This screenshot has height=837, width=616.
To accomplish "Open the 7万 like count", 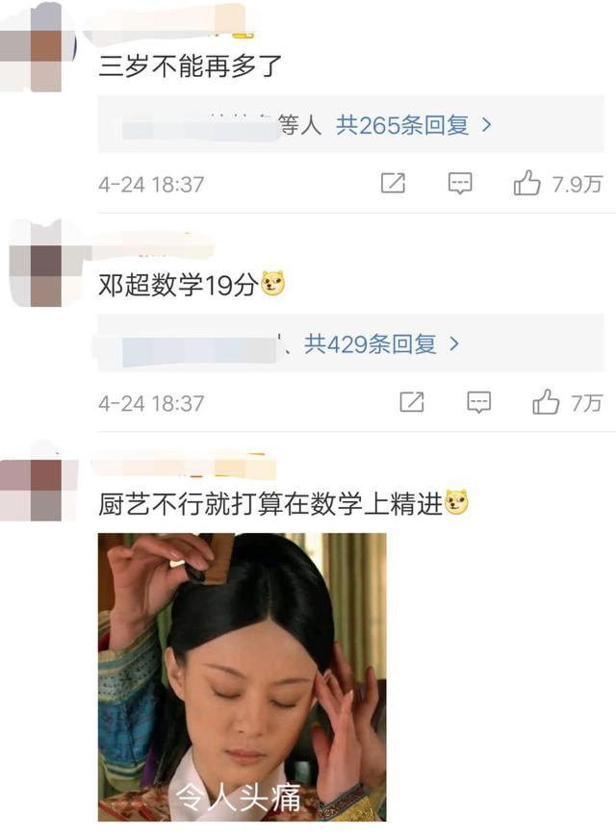I will (586, 403).
